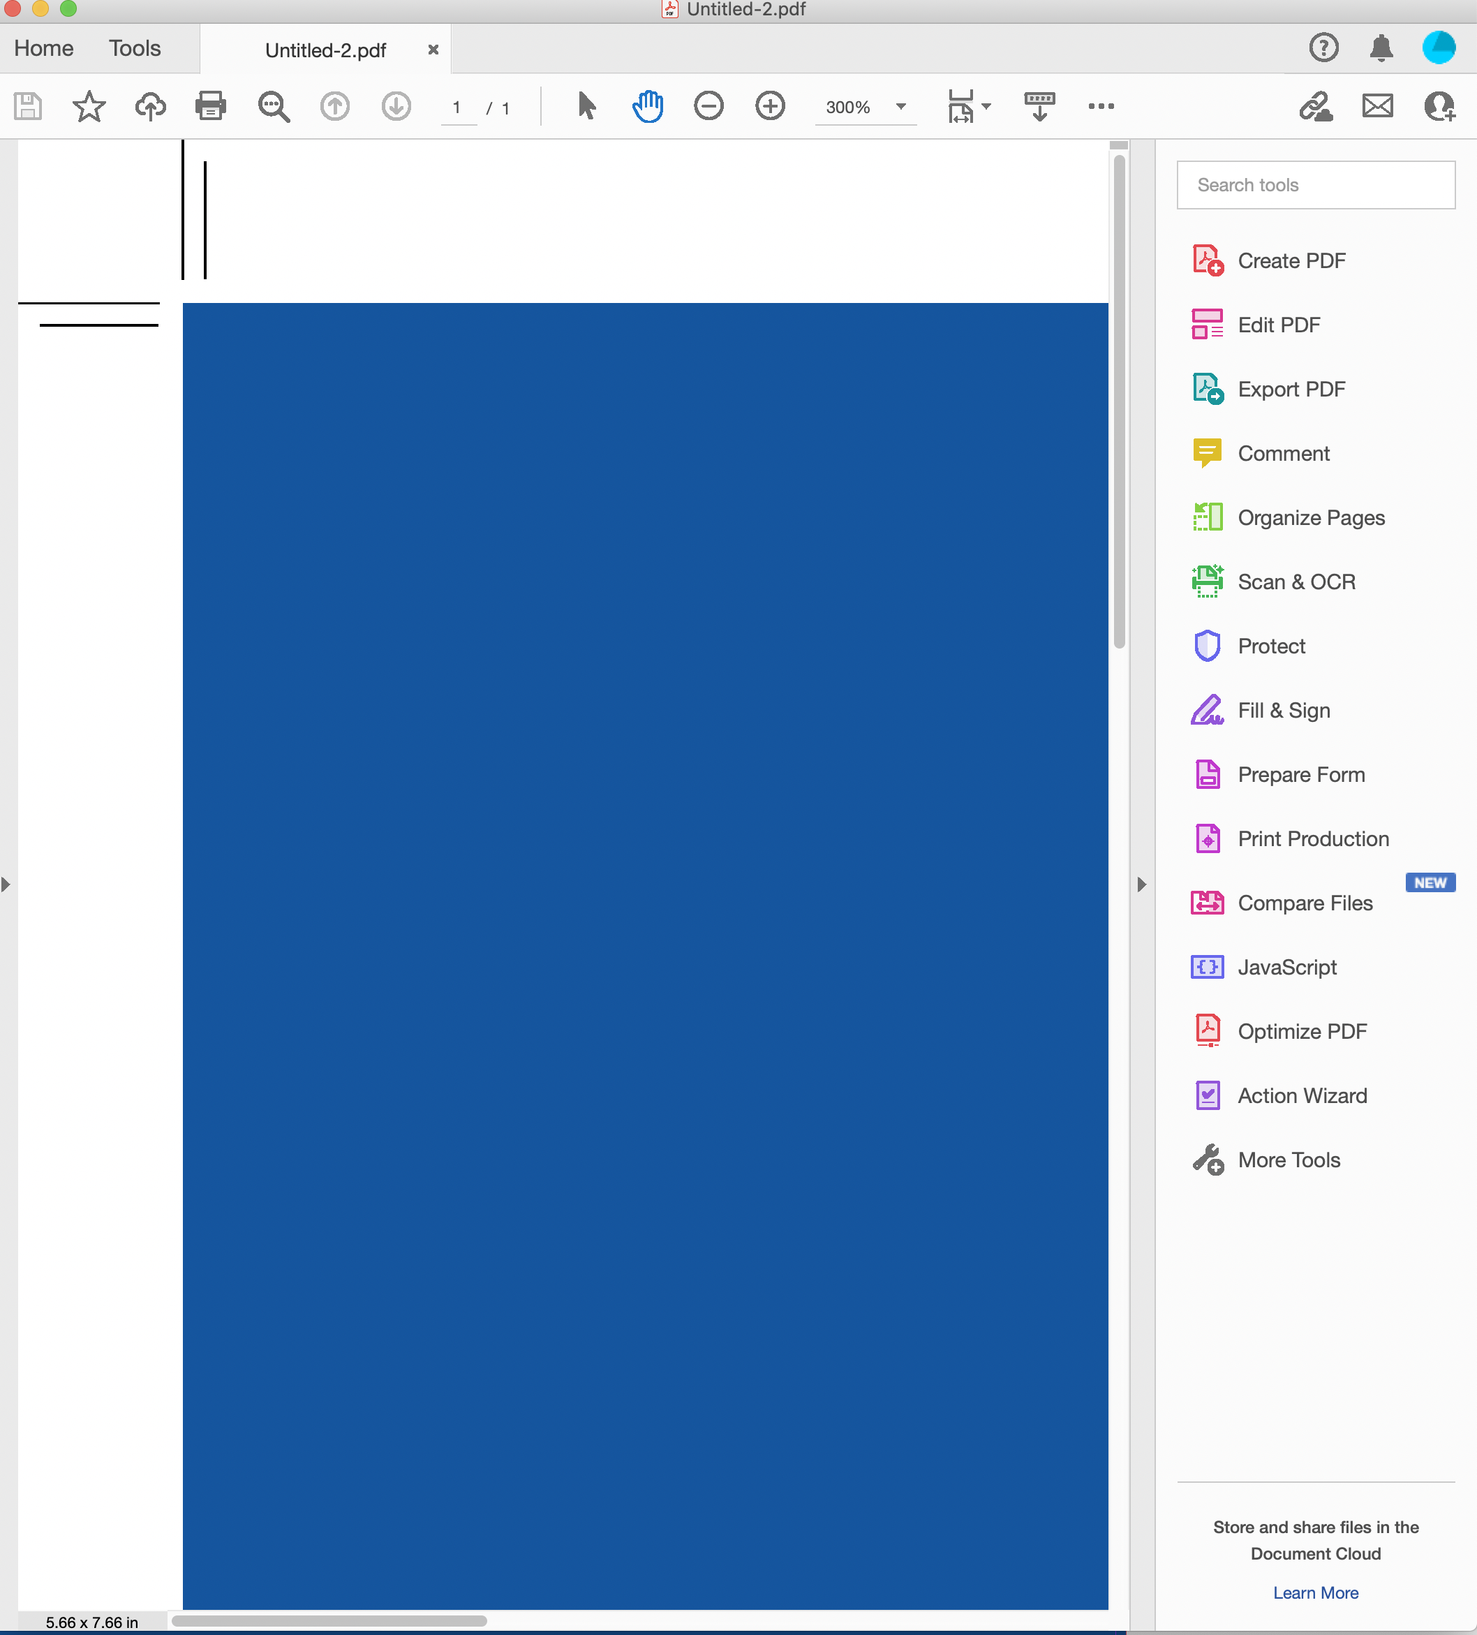Expand the left navigation pane

6,883
